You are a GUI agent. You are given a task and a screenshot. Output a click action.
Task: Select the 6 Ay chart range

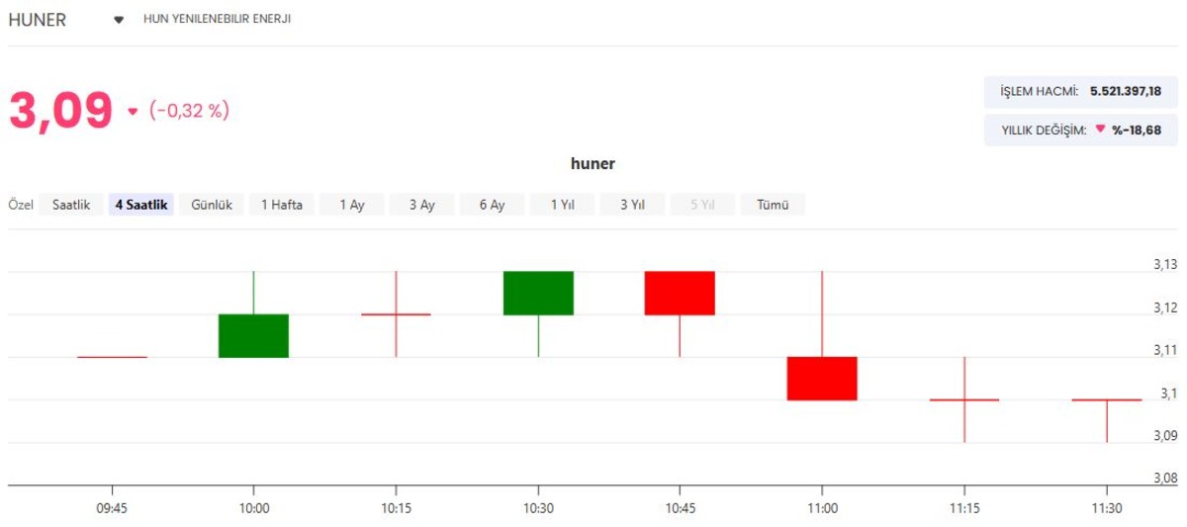pyautogui.click(x=493, y=205)
